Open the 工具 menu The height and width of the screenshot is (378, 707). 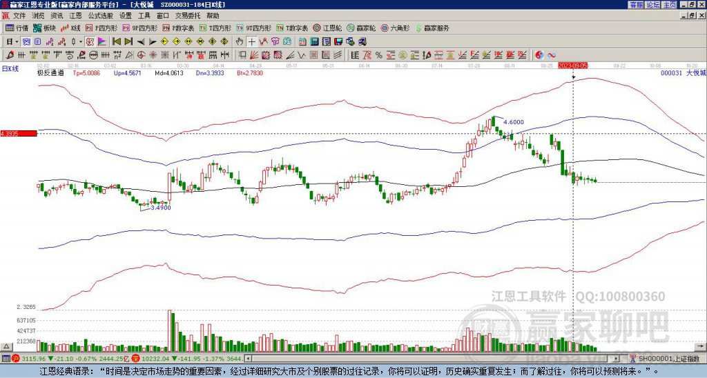(144, 16)
